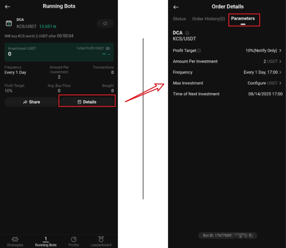The height and width of the screenshot is (248, 286).
Task: Expand Frequency Every 1 Day setting
Action: pyautogui.click(x=280, y=72)
